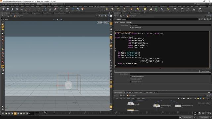Viewport: 212px width, 119px height.
Task: Open network editor Tools menu
Action: pos(133,99)
